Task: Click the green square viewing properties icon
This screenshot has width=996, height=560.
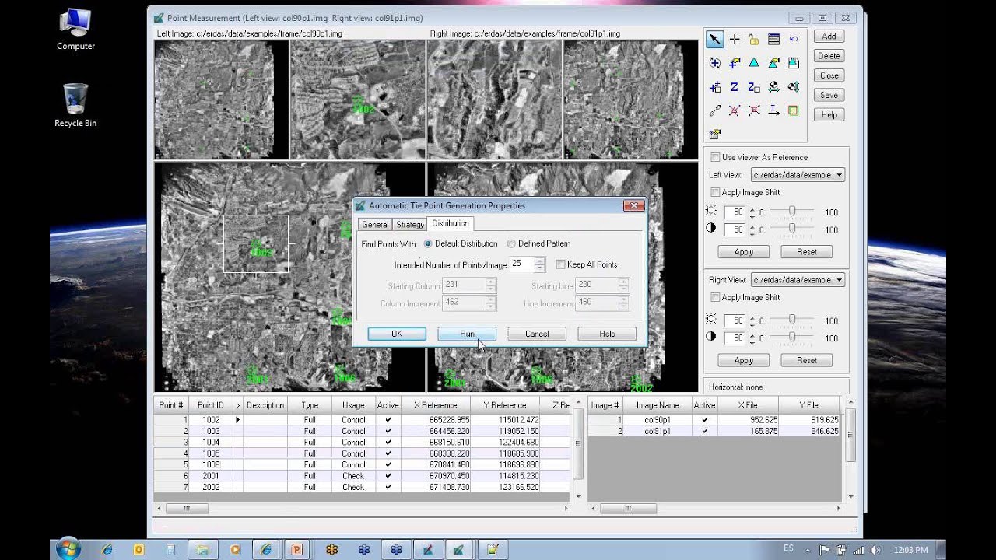Action: click(794, 111)
